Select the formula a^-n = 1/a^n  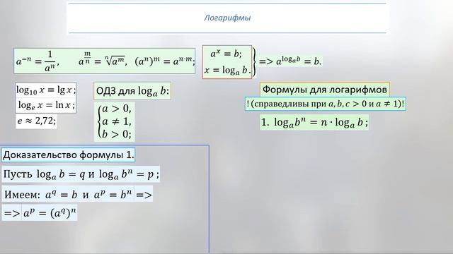pos(38,61)
